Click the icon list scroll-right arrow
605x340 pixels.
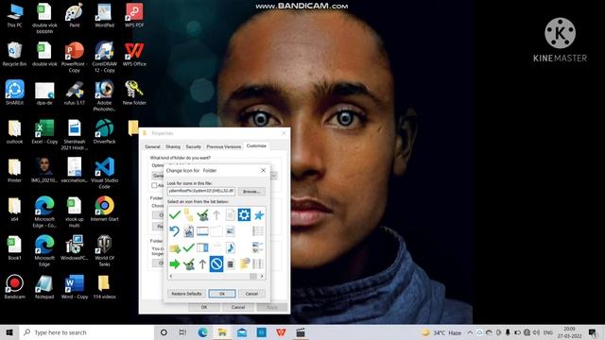[262, 276]
